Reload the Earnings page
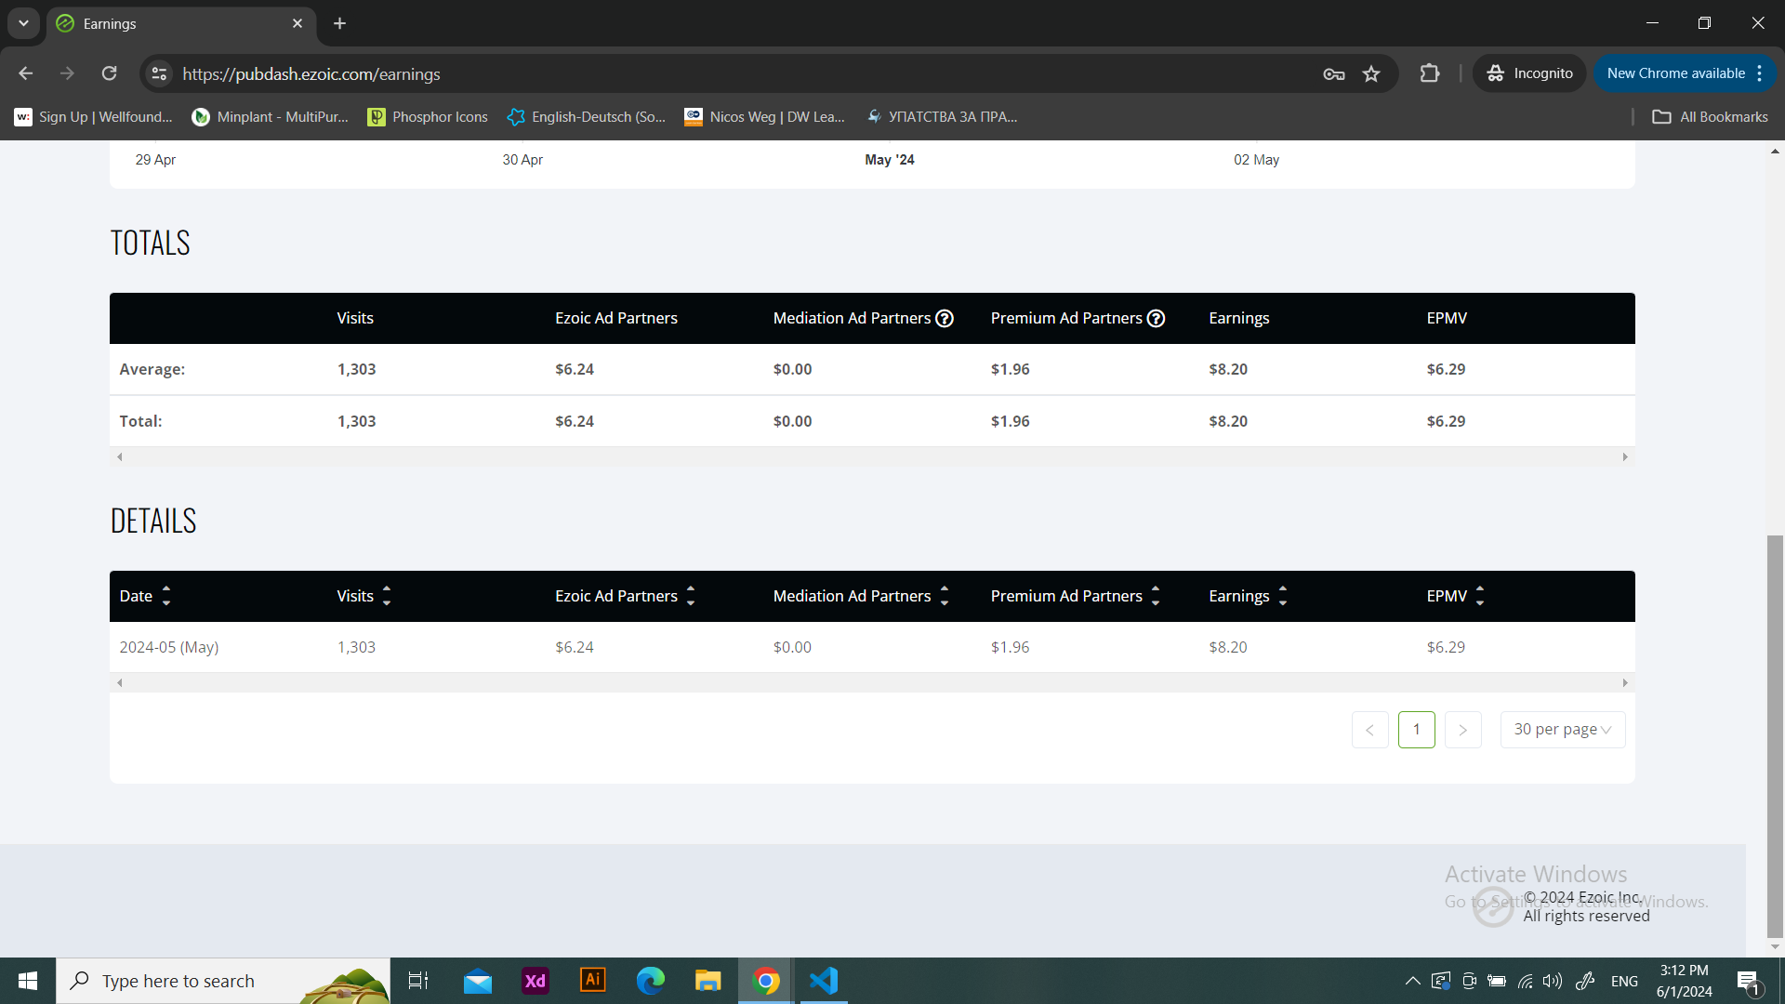The image size is (1785, 1004). (110, 73)
